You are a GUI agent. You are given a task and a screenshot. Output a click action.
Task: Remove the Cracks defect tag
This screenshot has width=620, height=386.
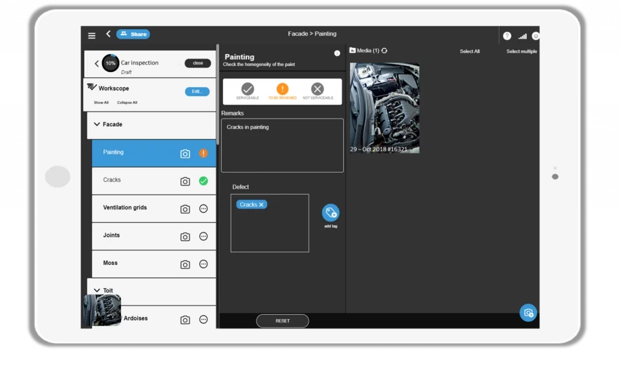coord(262,204)
